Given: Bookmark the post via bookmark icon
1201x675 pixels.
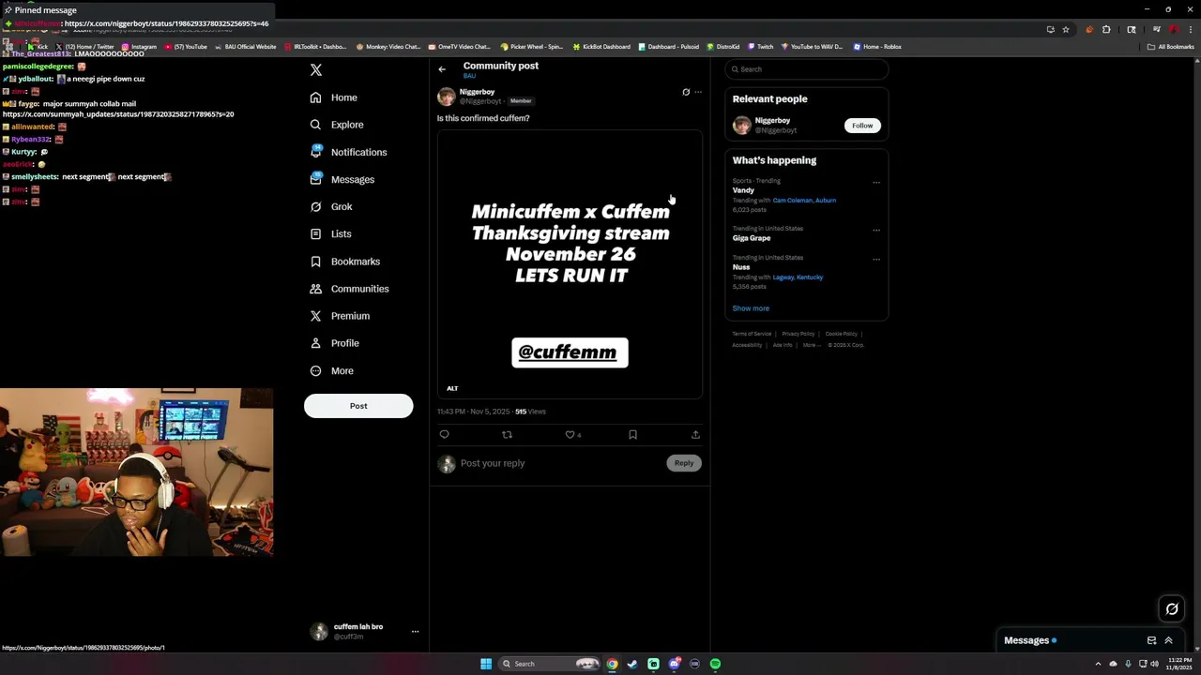Looking at the screenshot, I should pyautogui.click(x=632, y=435).
